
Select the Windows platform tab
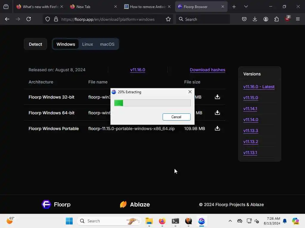click(x=66, y=44)
